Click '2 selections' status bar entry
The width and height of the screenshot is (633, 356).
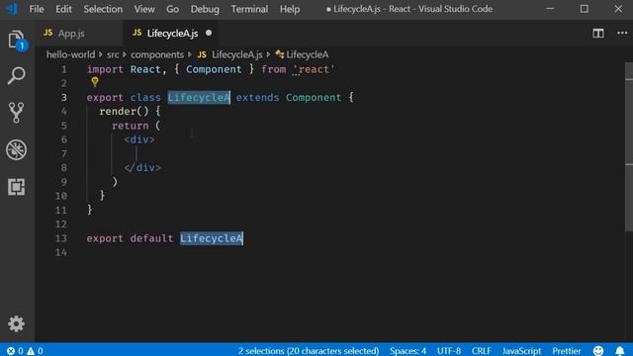(309, 351)
